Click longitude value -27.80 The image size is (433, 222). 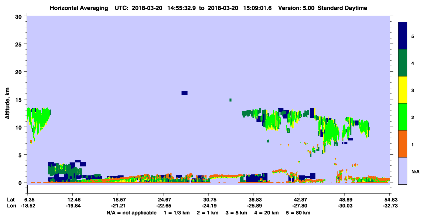pyautogui.click(x=299, y=206)
